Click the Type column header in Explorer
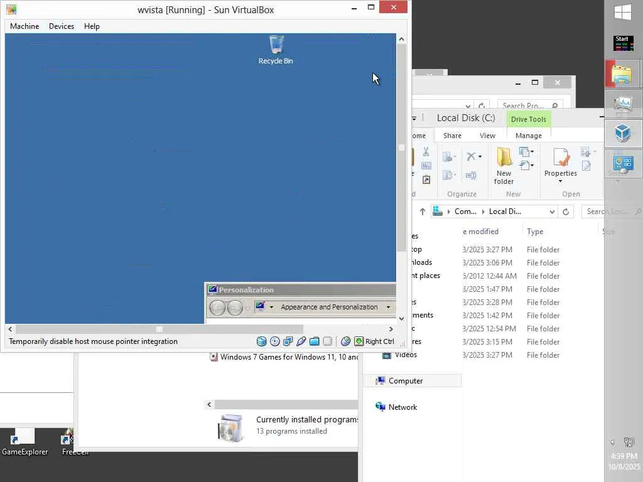The image size is (643, 482). (x=535, y=232)
